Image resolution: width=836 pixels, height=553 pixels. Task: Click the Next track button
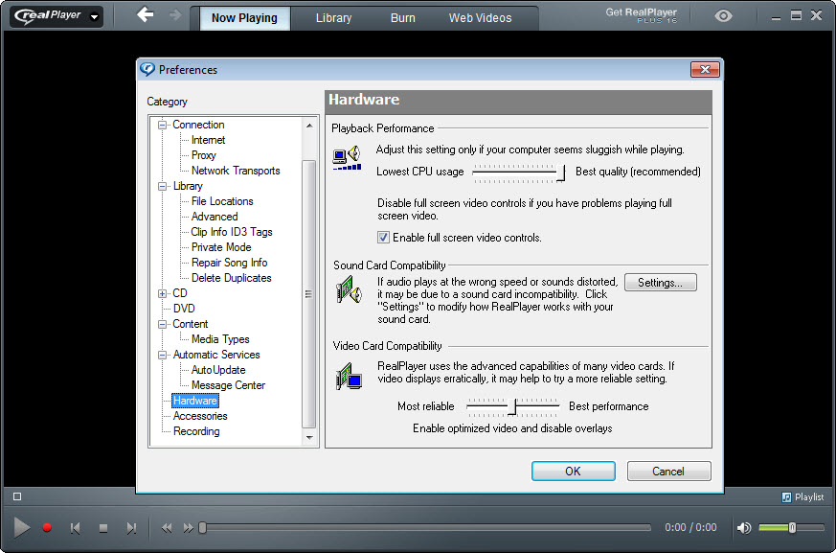[131, 528]
